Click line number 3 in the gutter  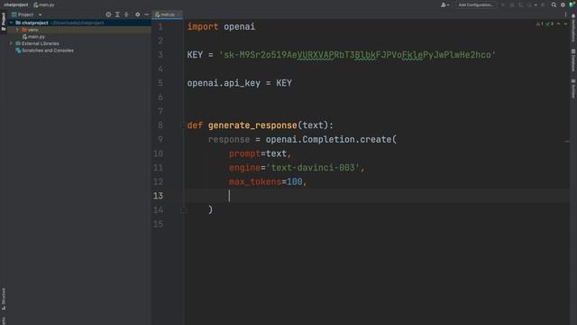[160, 55]
